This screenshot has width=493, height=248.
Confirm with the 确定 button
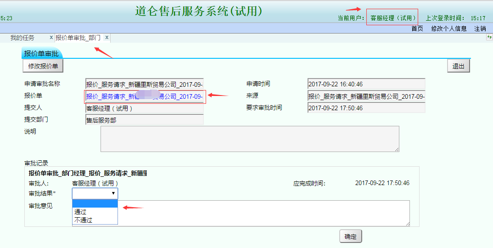coord(351,237)
